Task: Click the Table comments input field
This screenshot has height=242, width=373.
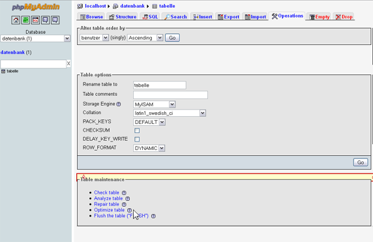Action: pyautogui.click(x=170, y=95)
